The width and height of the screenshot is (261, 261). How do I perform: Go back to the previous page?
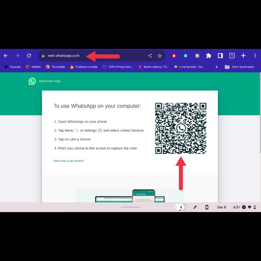pyautogui.click(x=6, y=55)
